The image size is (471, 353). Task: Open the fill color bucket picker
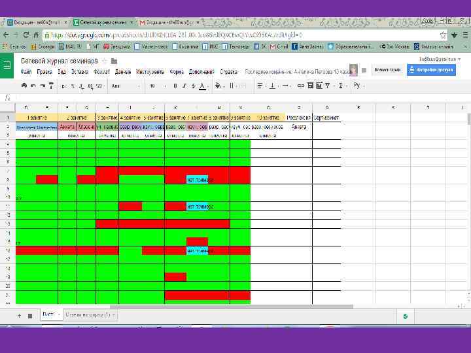(219, 86)
